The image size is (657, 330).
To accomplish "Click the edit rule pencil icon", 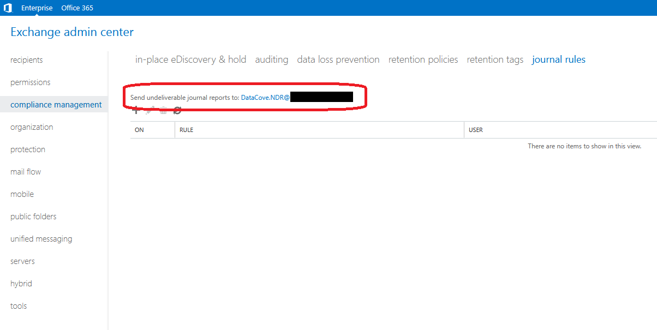I will point(149,111).
